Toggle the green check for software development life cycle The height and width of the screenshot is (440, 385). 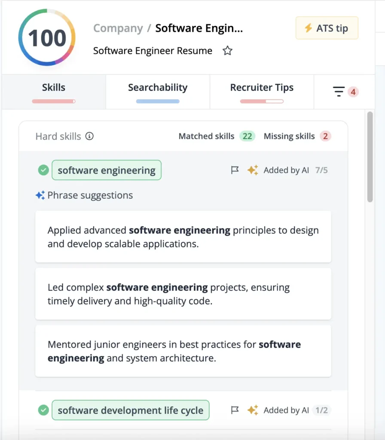point(43,410)
